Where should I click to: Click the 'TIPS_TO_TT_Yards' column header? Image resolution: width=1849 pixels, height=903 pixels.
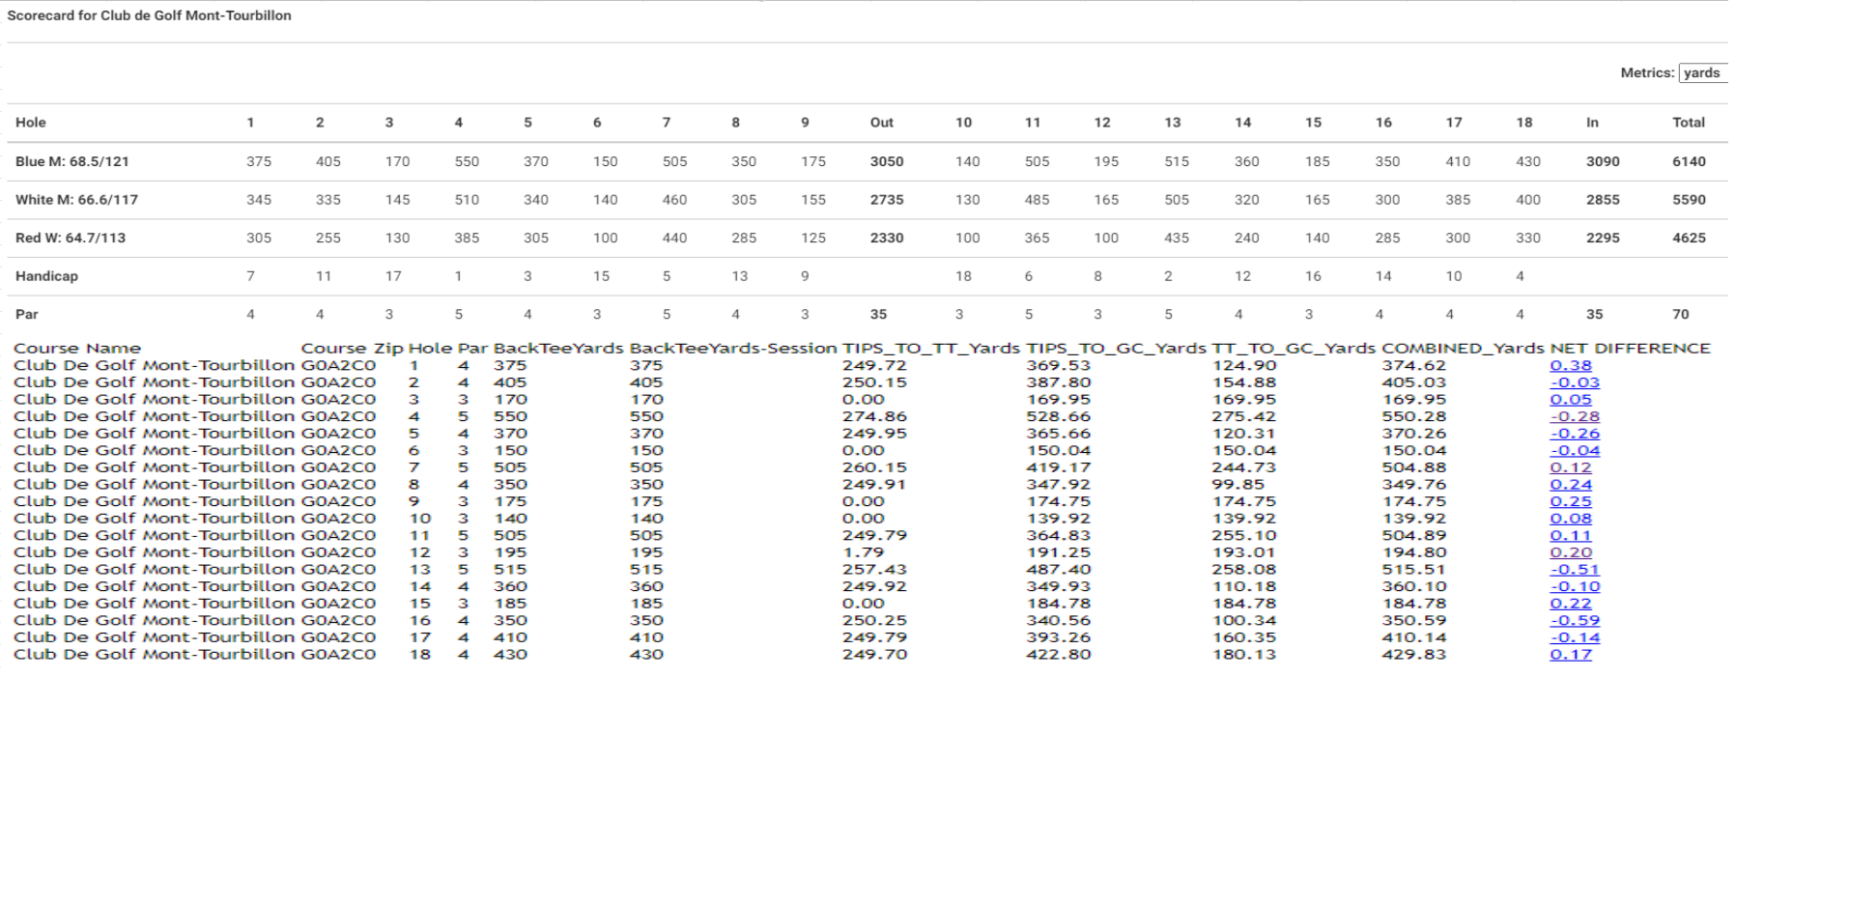click(931, 349)
